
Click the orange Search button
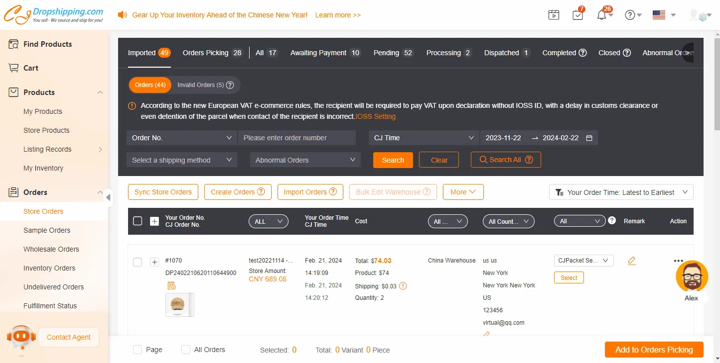(393, 160)
